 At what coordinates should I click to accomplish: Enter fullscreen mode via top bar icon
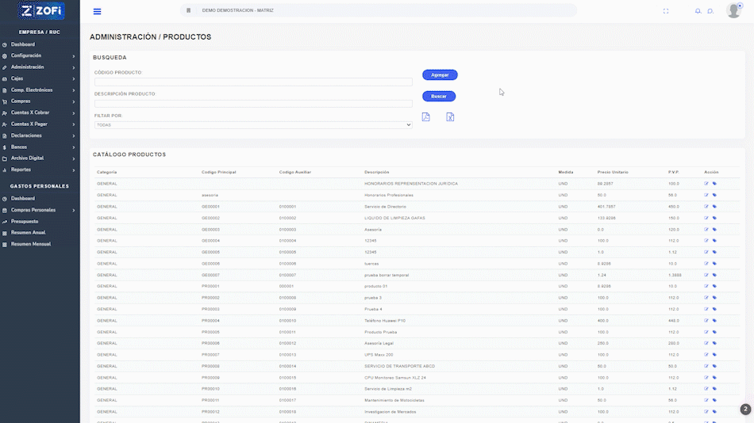(x=666, y=11)
